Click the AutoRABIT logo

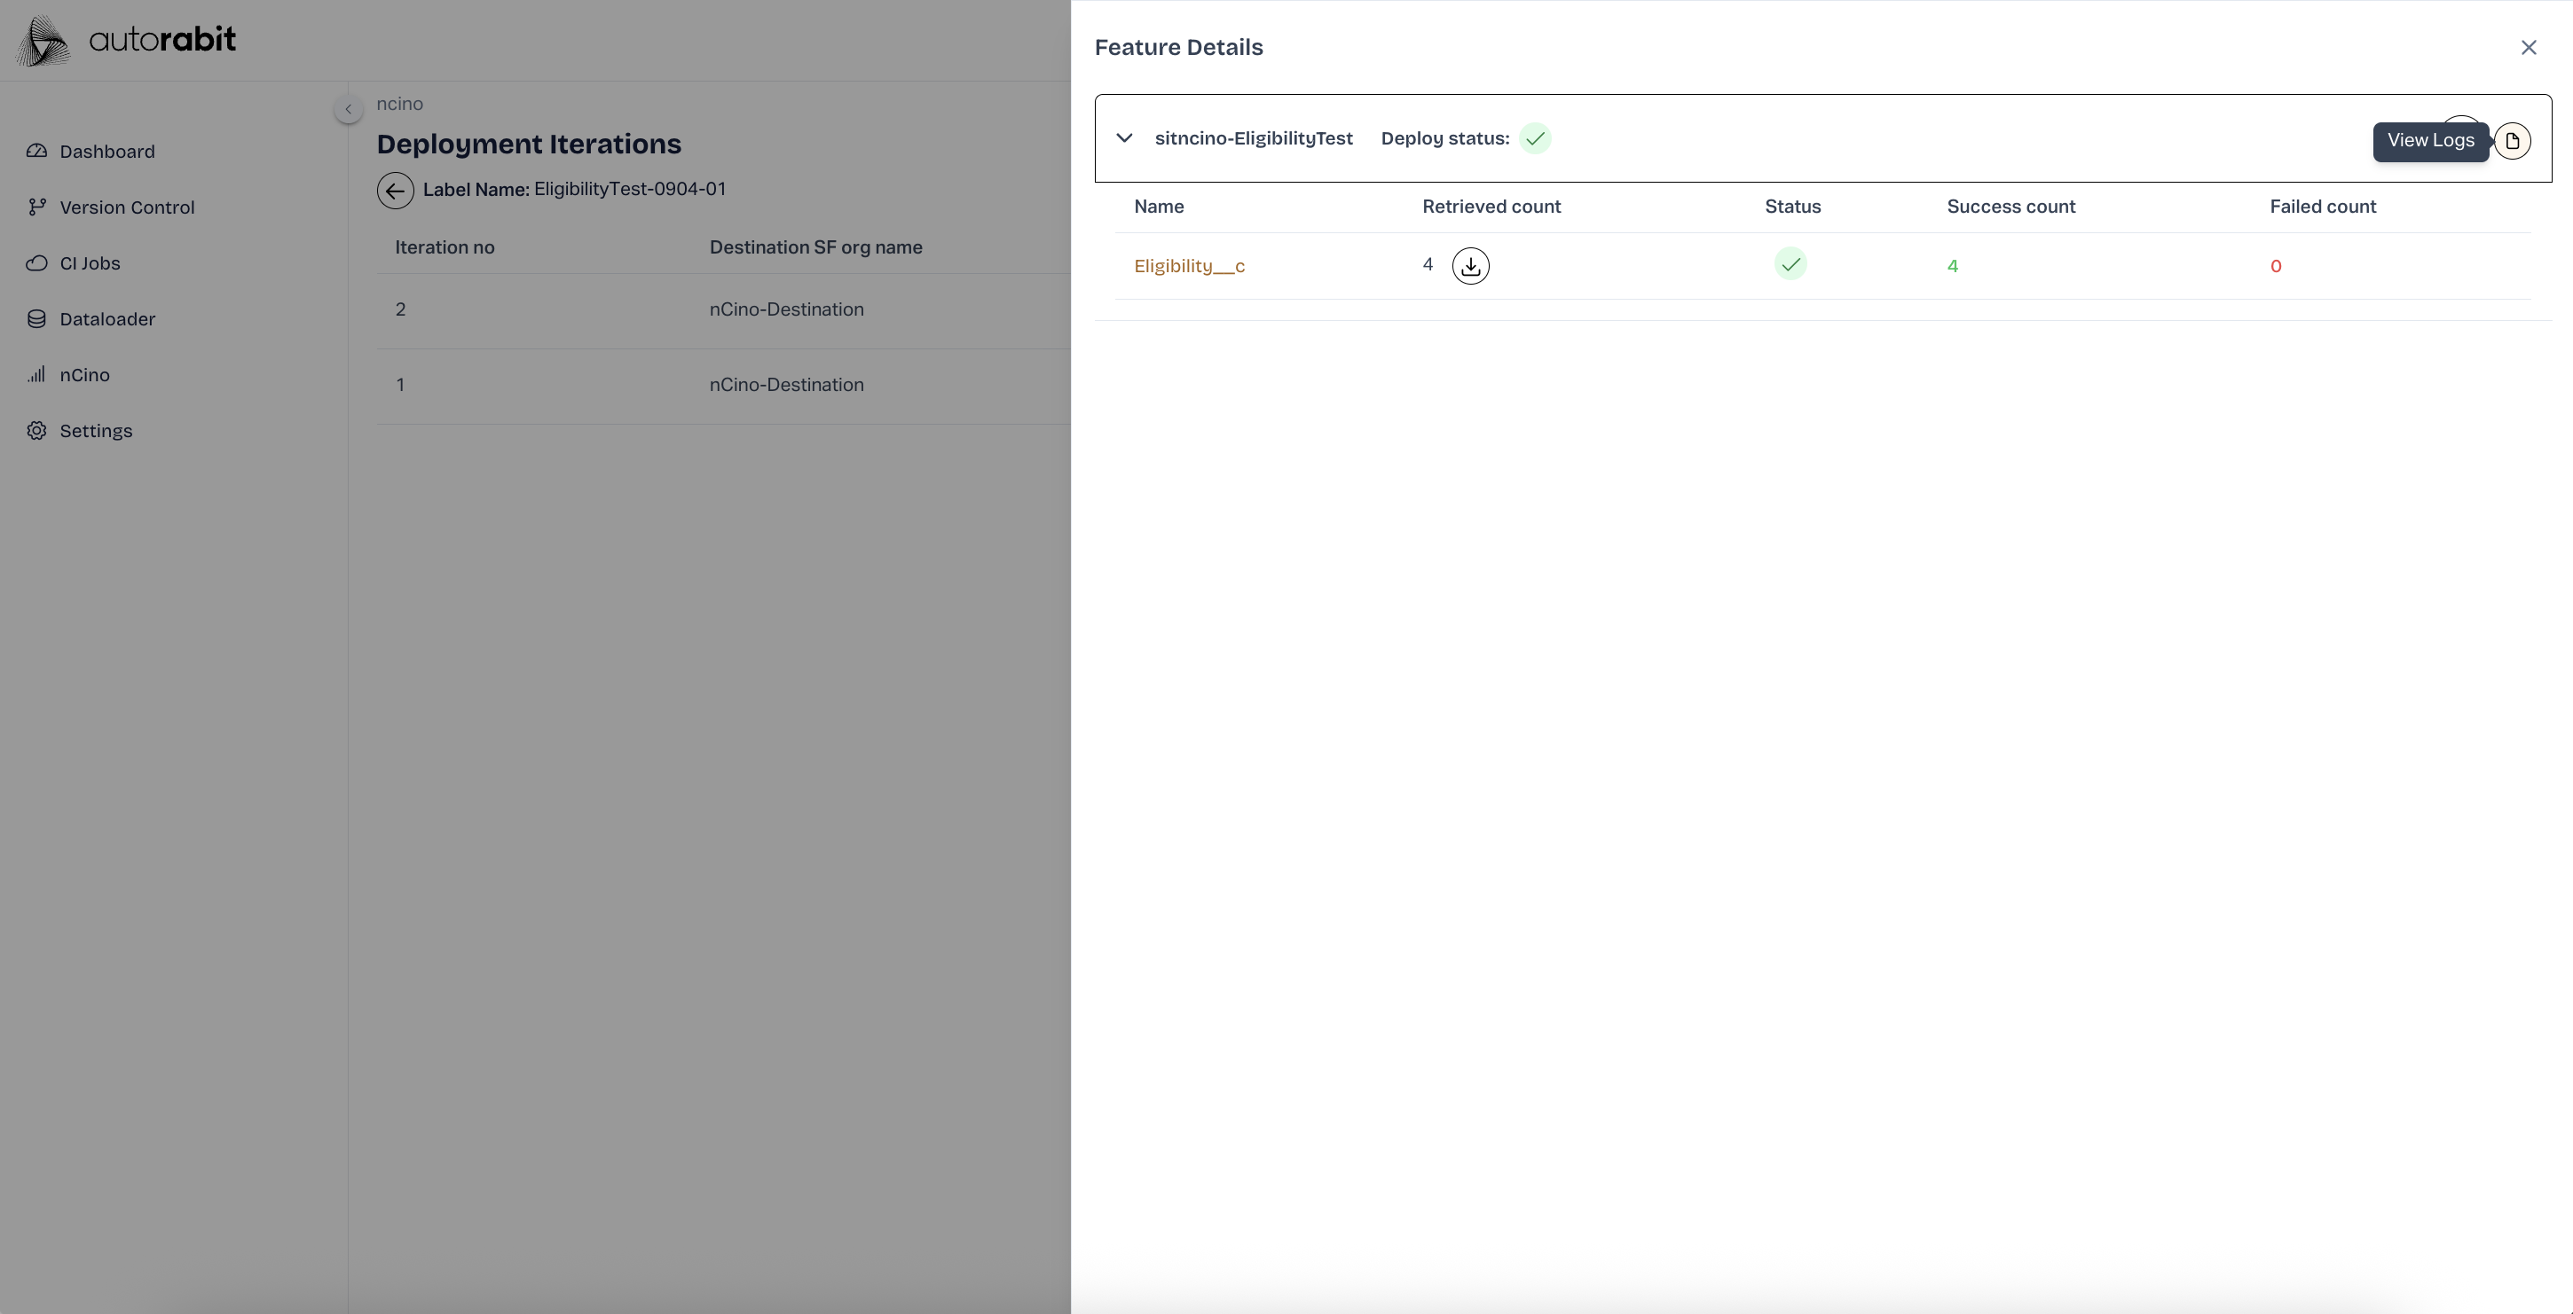(x=127, y=41)
